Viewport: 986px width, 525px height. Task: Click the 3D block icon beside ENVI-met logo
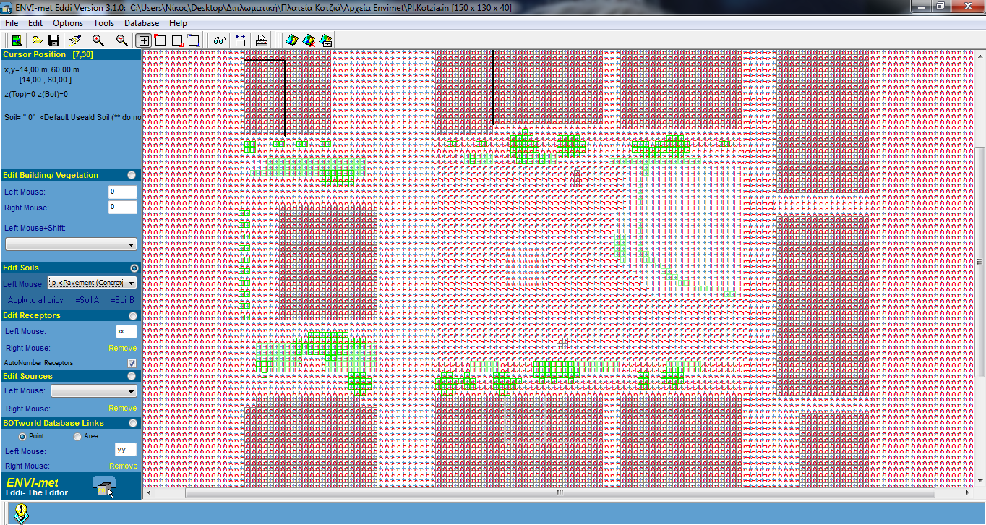tap(104, 487)
